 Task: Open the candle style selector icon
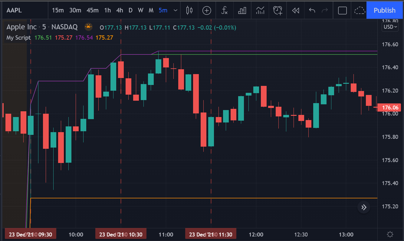coord(189,10)
